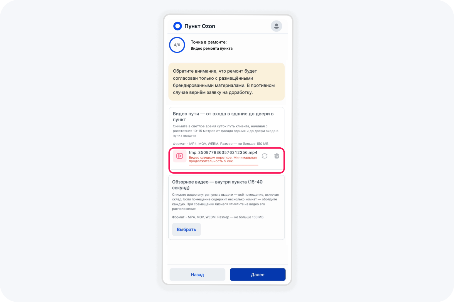Click the red upload progress bar
This screenshot has height=302, width=454.
224,165
